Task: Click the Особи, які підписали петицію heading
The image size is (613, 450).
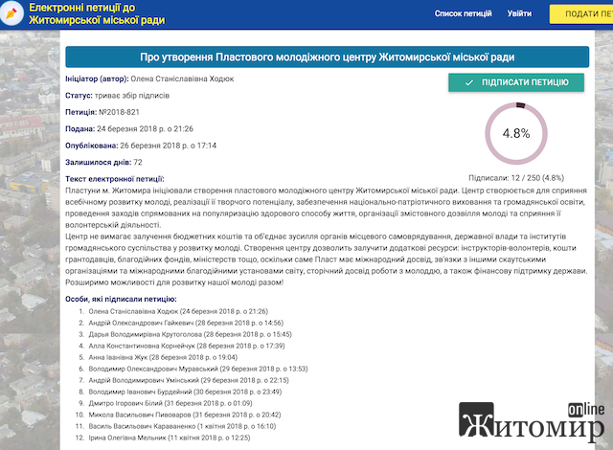Action: (x=121, y=300)
